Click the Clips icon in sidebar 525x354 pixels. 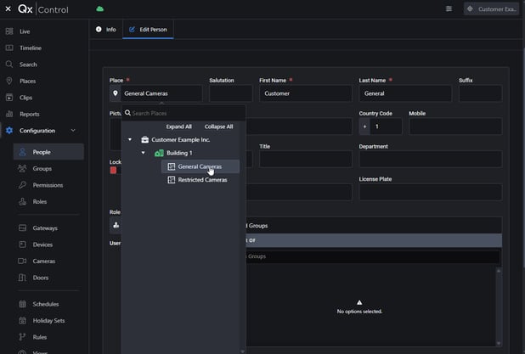[x=9, y=98]
